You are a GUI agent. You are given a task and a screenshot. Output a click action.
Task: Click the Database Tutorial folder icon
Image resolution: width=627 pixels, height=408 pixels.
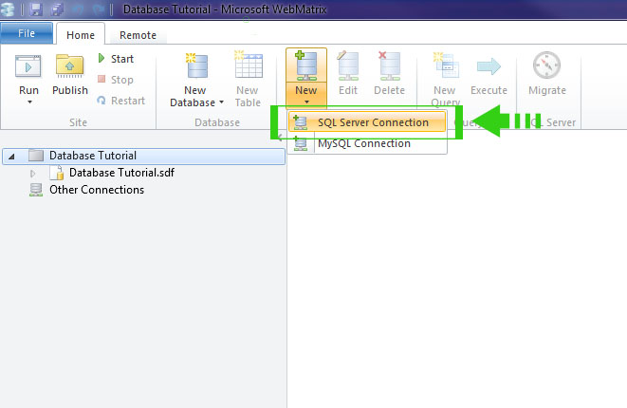(36, 156)
